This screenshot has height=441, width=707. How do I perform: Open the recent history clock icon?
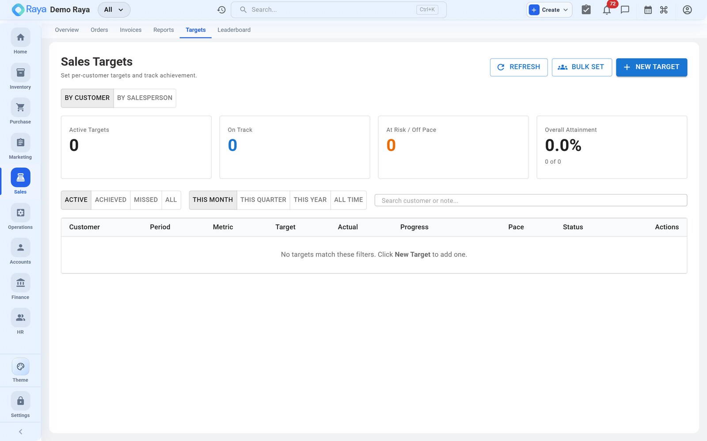[x=222, y=10]
